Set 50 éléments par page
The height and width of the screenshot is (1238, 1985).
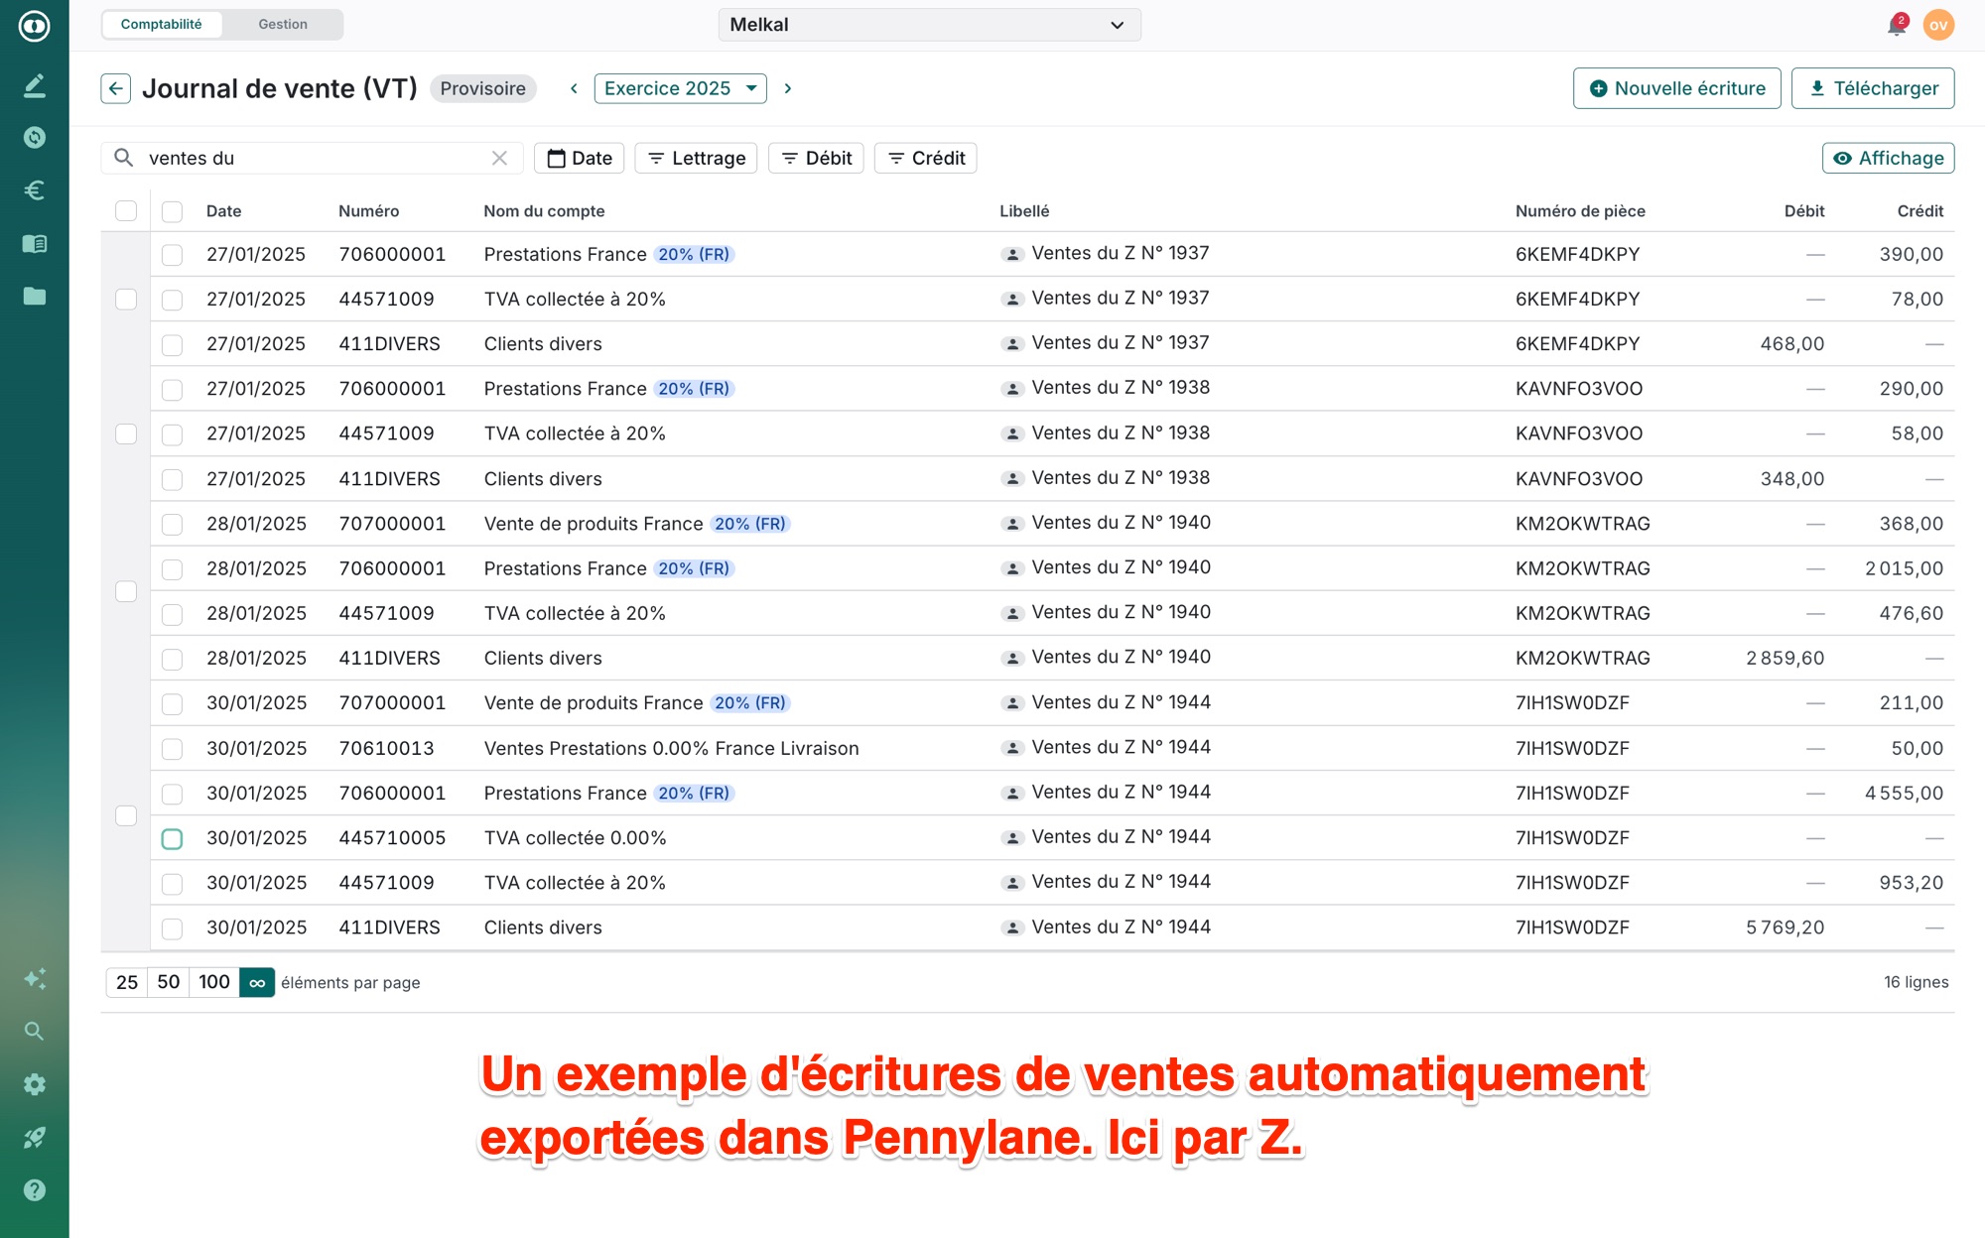click(x=168, y=982)
